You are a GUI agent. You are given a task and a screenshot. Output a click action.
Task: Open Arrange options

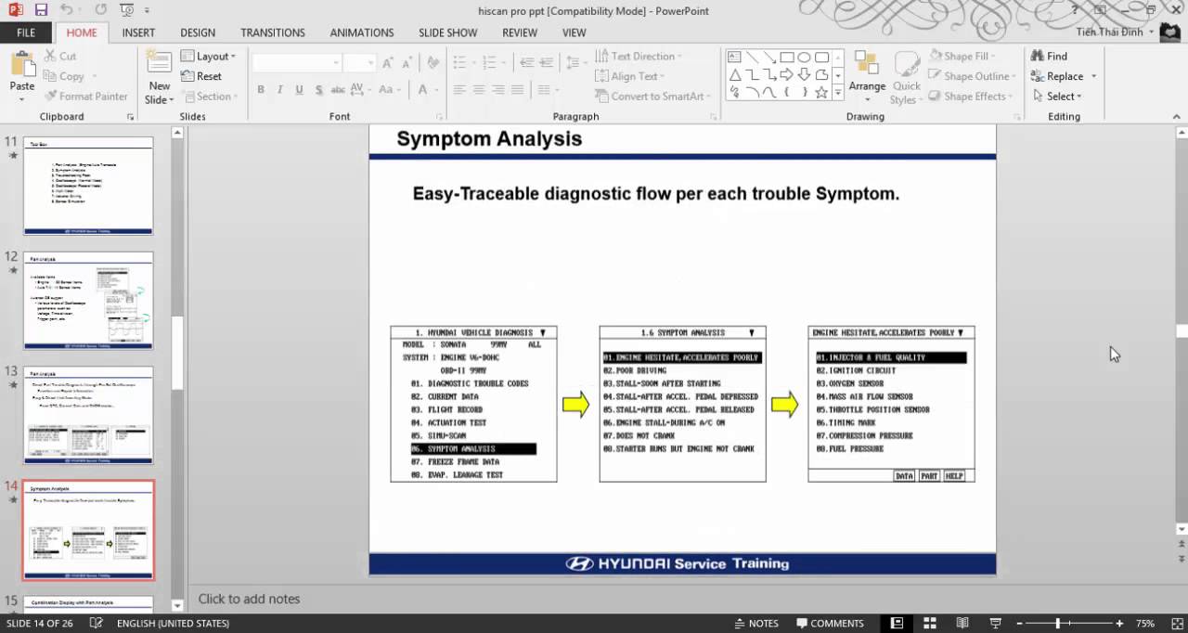[x=867, y=76]
